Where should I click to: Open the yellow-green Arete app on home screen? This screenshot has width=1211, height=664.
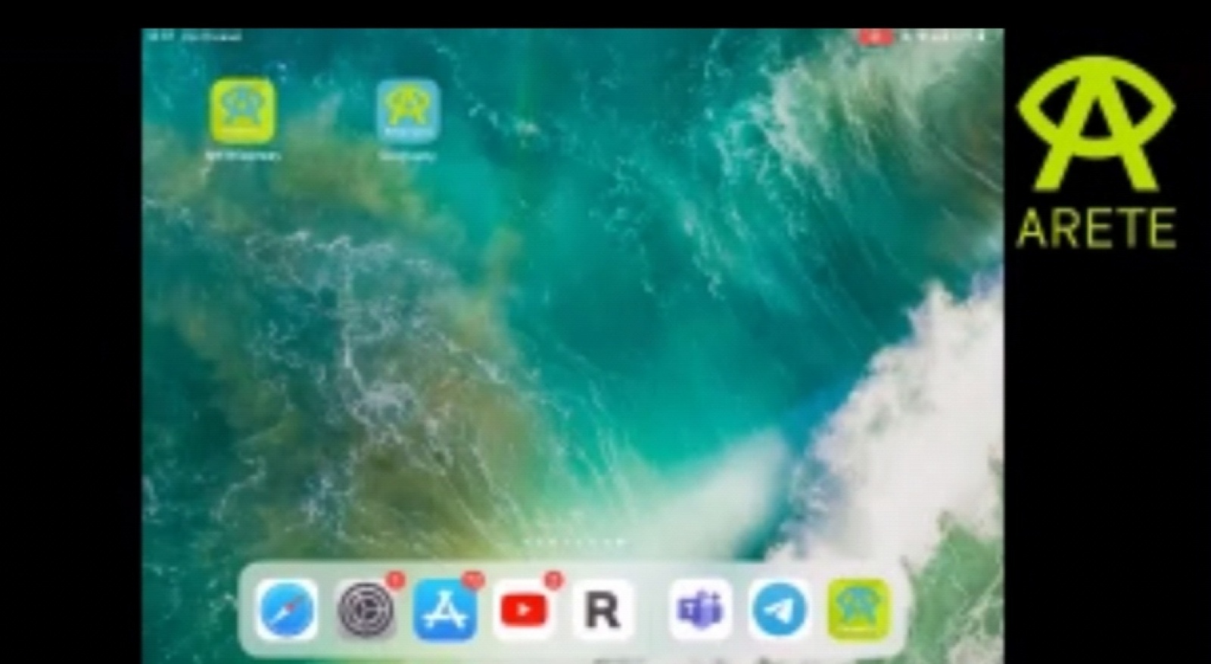243,111
